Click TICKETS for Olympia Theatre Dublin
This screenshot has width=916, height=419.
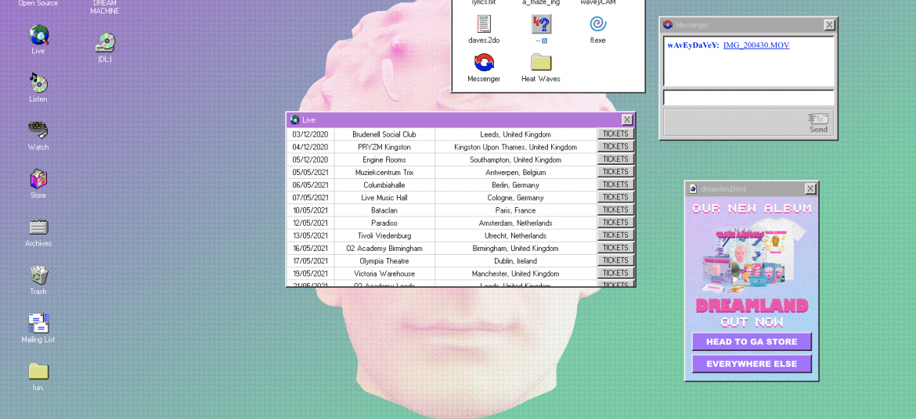615,260
